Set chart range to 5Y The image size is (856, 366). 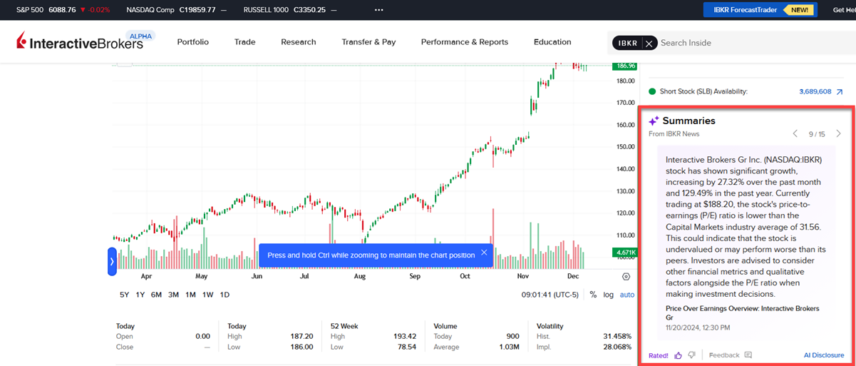coord(125,295)
